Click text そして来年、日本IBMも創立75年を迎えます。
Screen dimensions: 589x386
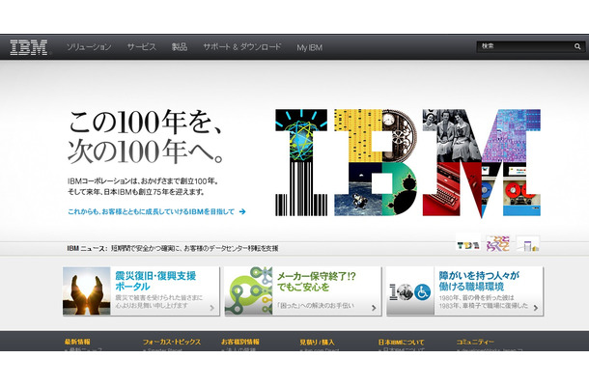137,192
